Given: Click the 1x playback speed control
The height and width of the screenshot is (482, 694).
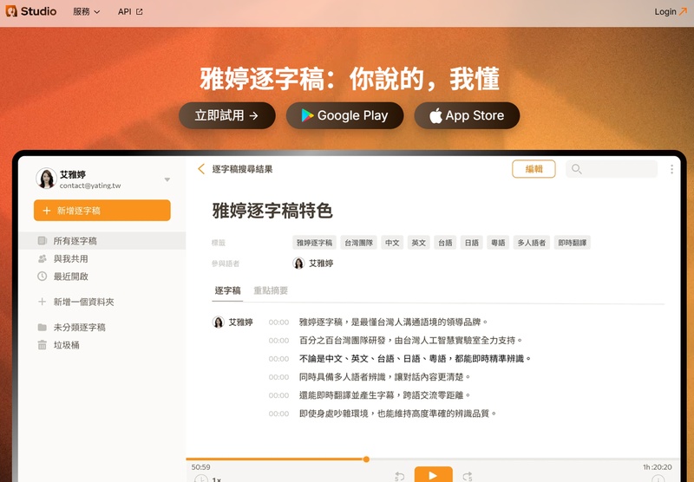Looking at the screenshot, I should click(216, 479).
